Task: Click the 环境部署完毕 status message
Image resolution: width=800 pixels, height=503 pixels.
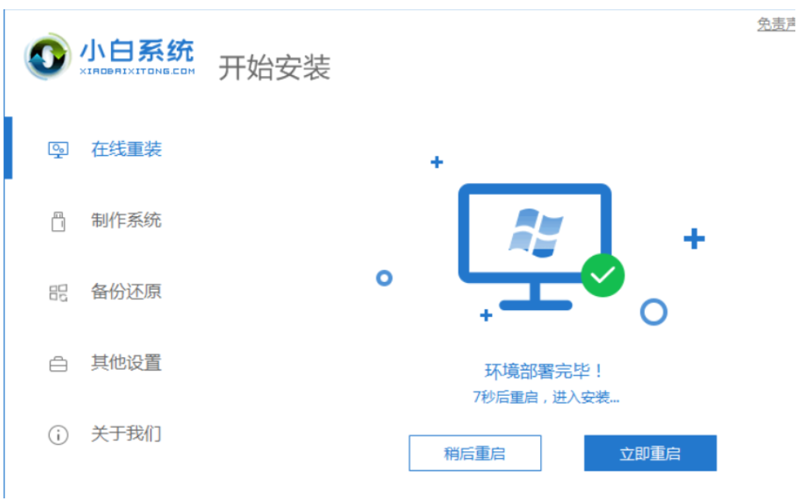Action: coord(544,371)
